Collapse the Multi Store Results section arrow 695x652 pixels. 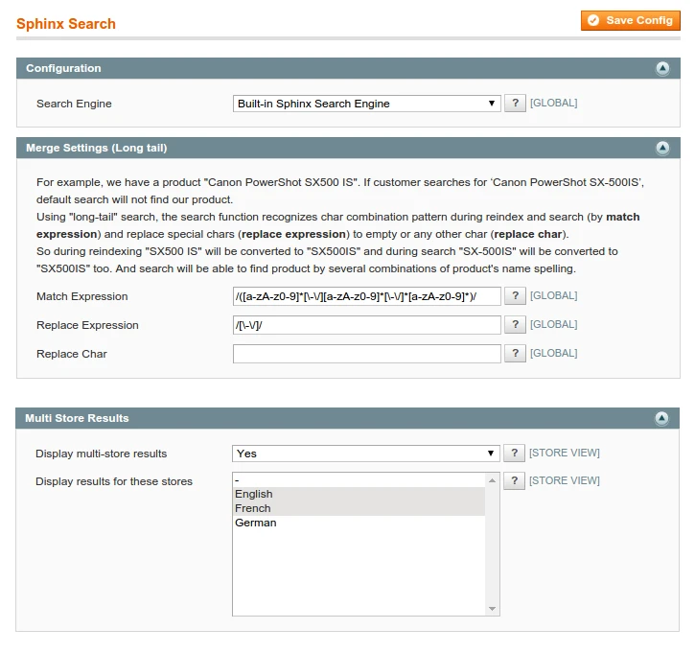point(661,419)
